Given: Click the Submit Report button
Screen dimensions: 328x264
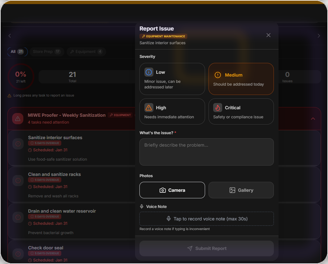Looking at the screenshot, I should (206, 248).
